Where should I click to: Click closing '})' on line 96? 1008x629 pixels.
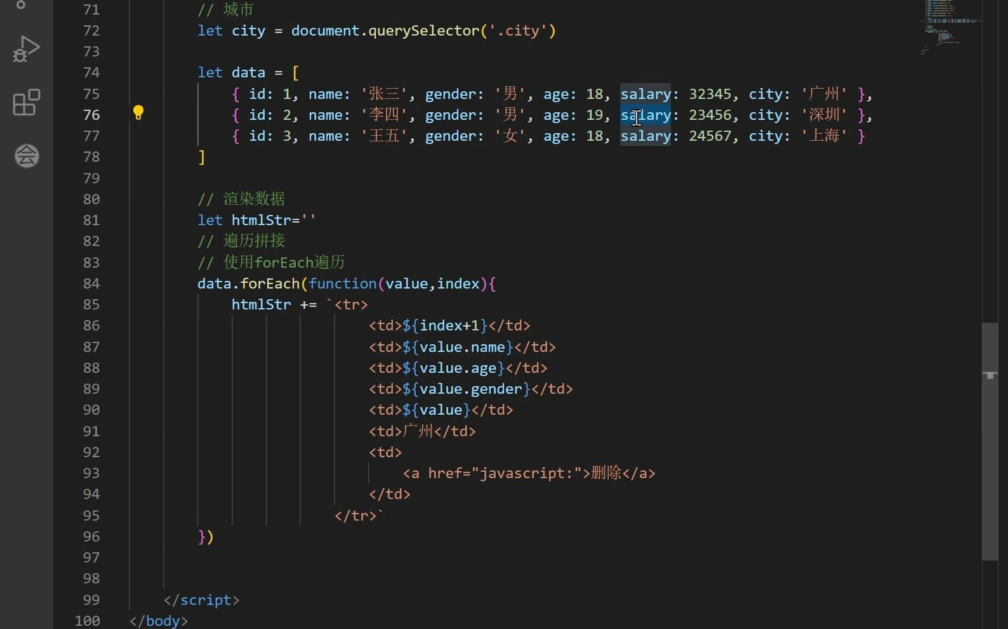click(x=206, y=536)
